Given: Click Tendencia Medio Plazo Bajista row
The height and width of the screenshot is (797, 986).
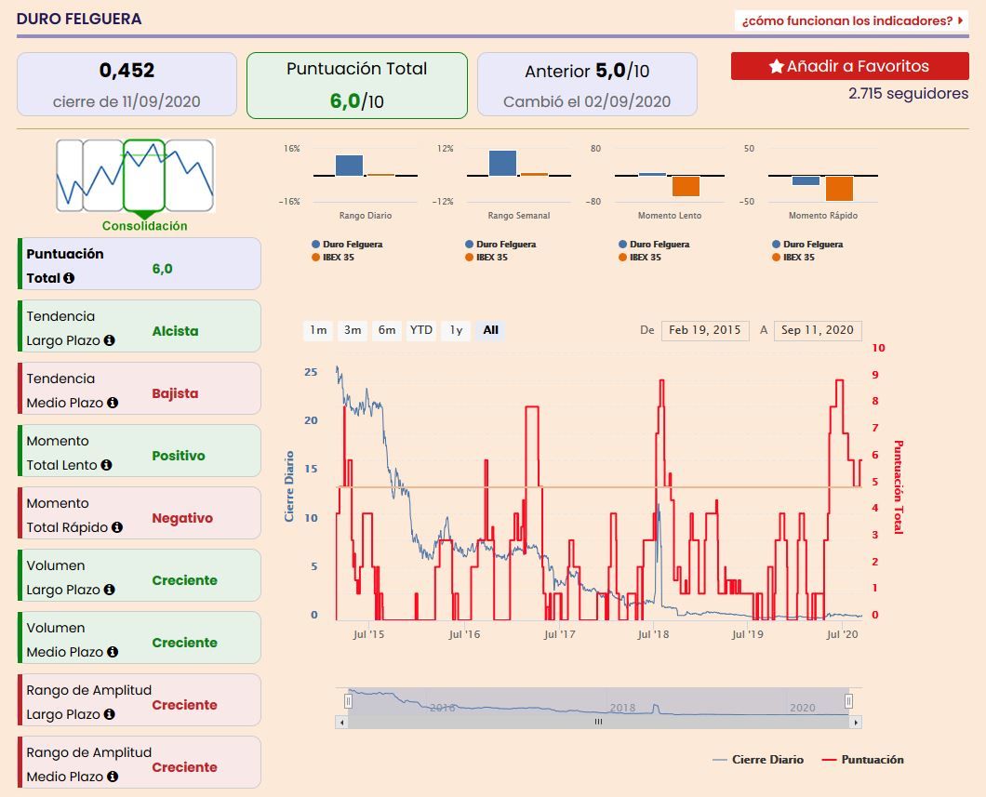Looking at the screenshot, I should click(140, 389).
